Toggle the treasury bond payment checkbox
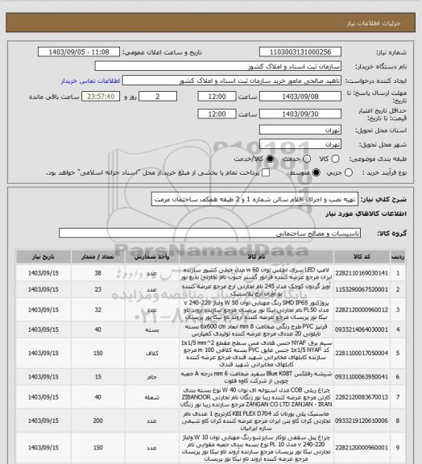This screenshot has height=464, width=422. click(266, 172)
